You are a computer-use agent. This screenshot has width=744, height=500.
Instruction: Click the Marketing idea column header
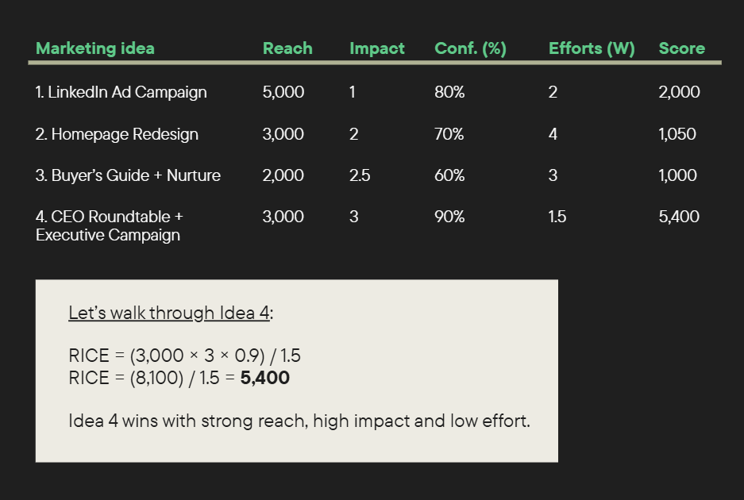coord(95,48)
